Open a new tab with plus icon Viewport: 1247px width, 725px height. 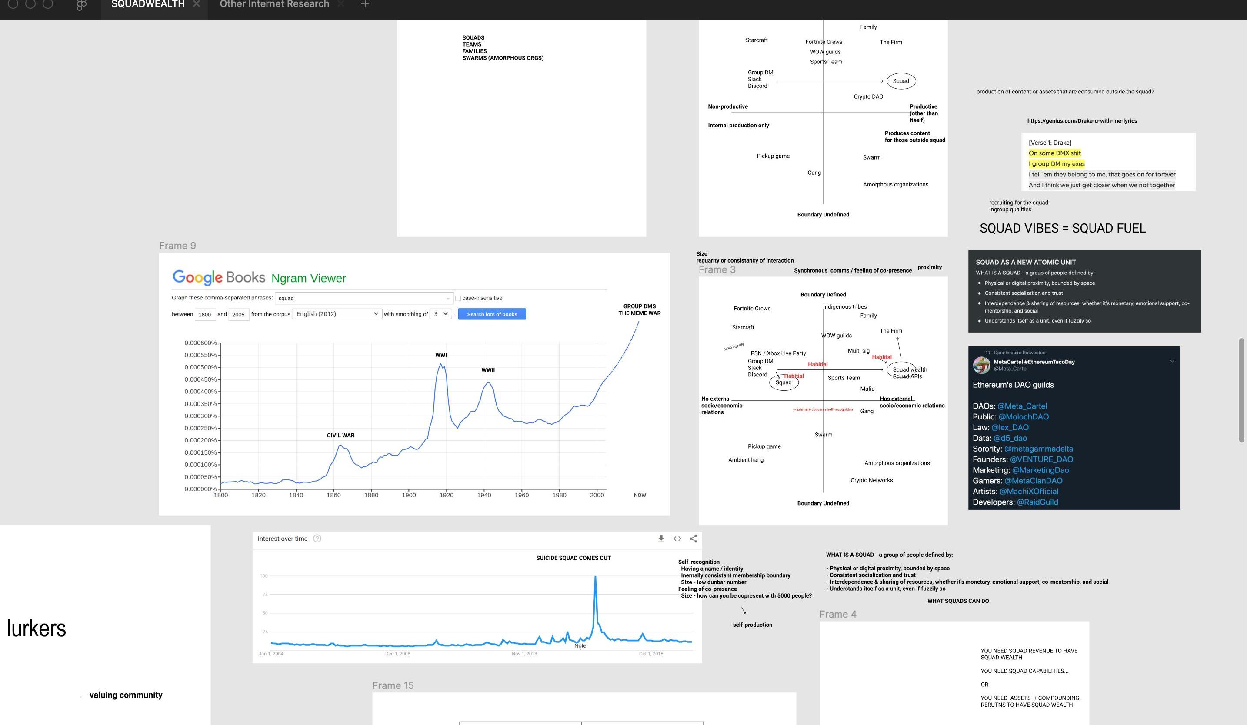tap(365, 4)
